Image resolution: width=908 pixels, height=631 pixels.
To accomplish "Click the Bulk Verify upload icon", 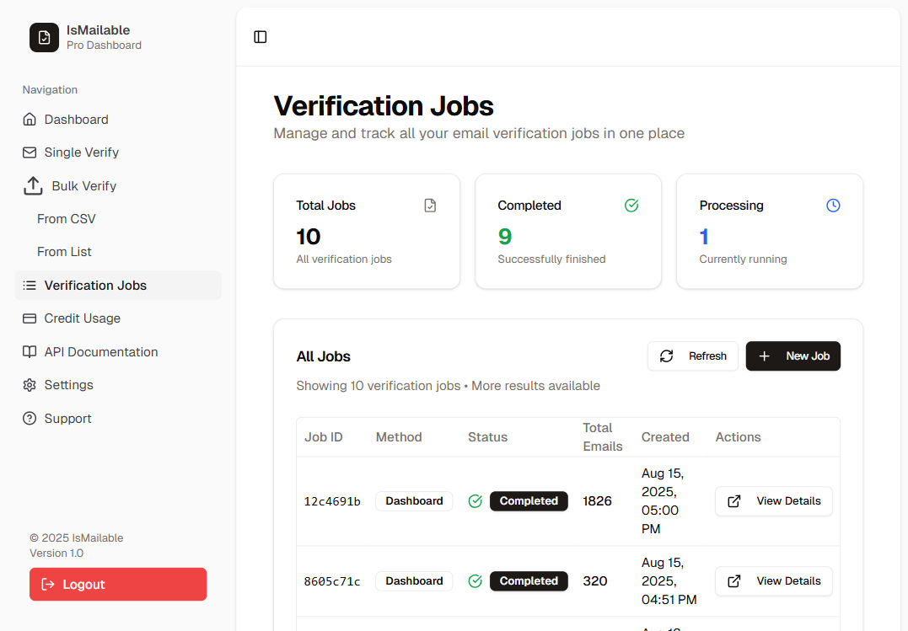I will [x=33, y=185].
